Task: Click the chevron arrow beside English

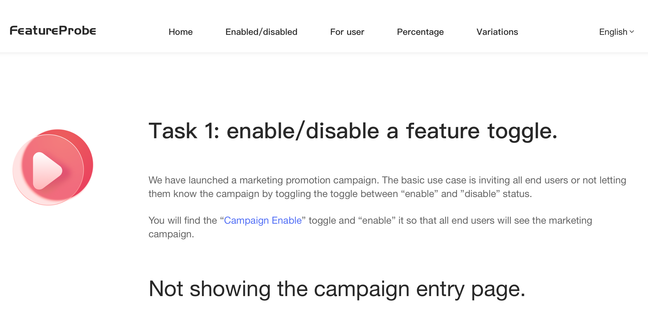Action: tap(632, 32)
